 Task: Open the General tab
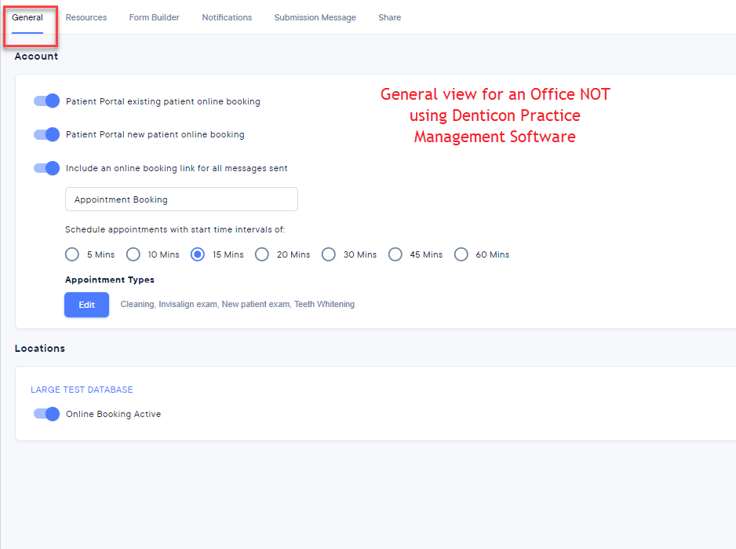(27, 17)
